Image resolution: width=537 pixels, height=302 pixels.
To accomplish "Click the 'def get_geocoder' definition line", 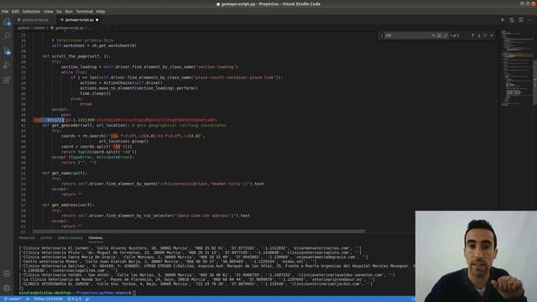I will point(134,125).
